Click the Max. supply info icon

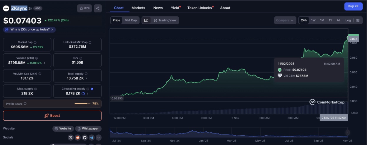tap(36, 89)
